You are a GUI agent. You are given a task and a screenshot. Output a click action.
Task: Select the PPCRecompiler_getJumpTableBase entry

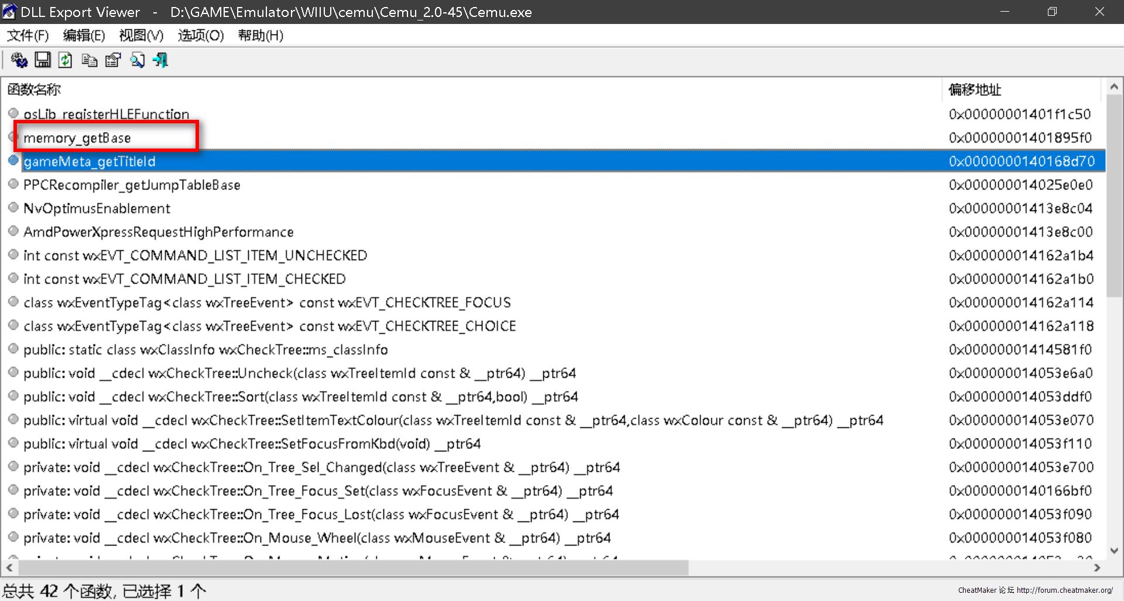pos(132,185)
